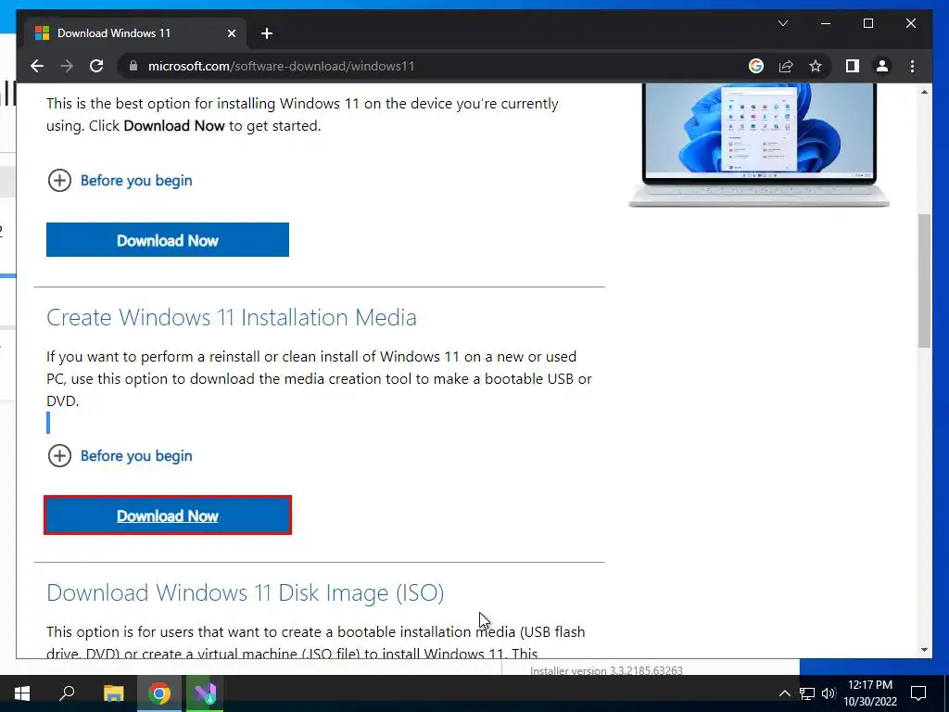Click the padlock site info icon
Image resolution: width=949 pixels, height=712 pixels.
click(x=133, y=66)
